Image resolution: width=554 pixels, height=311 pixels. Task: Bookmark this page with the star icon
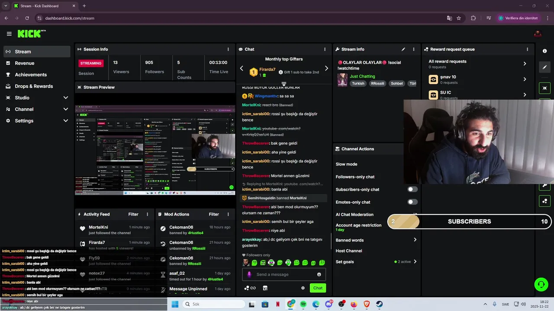coord(459,18)
